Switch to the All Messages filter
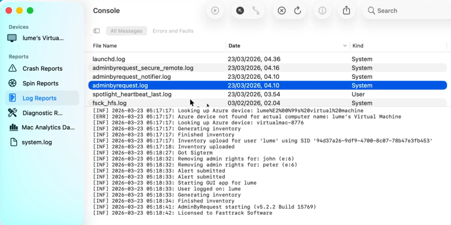 point(126,31)
